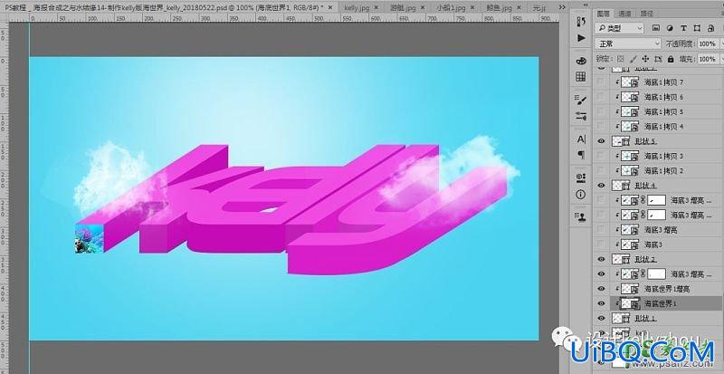
Task: Click prevent artboard auto-nesting lock icon
Action: [x=658, y=59]
